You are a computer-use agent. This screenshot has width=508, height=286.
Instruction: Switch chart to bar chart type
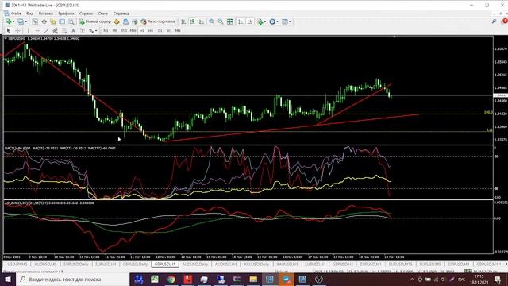183,21
